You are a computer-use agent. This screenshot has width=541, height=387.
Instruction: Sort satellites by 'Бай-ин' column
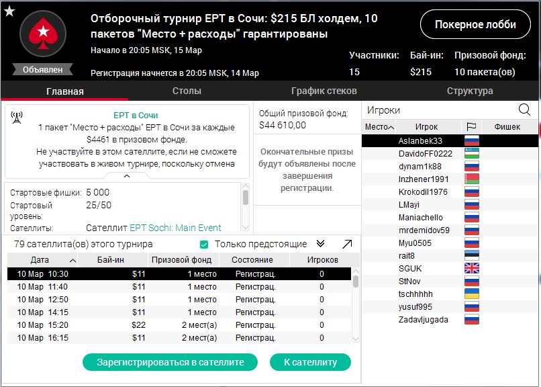click(x=113, y=260)
